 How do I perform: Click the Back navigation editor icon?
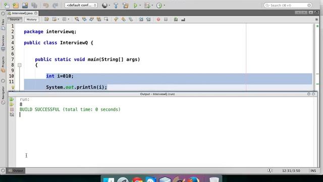(x=54, y=19)
